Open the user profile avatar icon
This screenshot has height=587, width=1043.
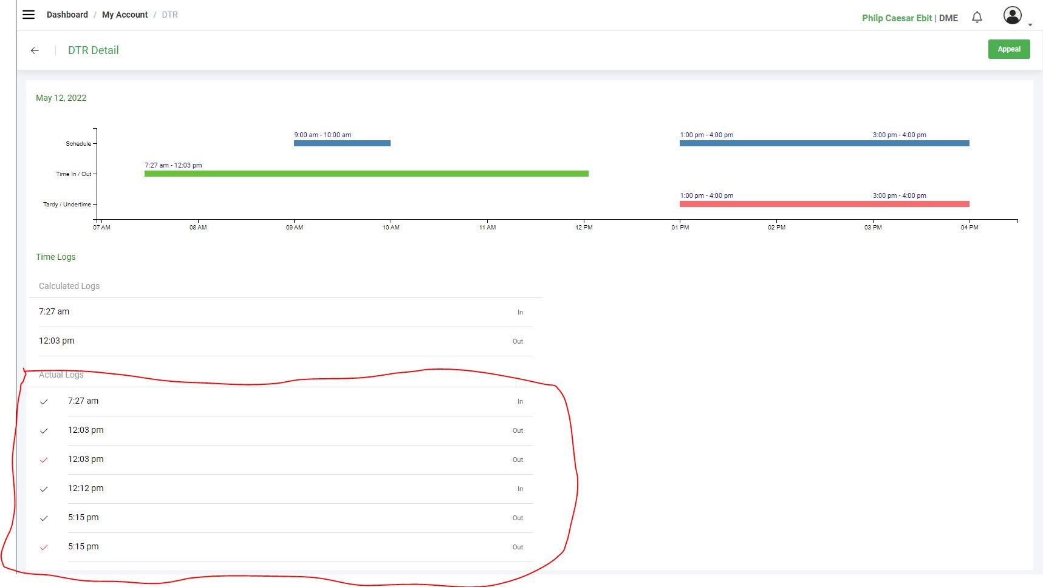(x=1012, y=16)
